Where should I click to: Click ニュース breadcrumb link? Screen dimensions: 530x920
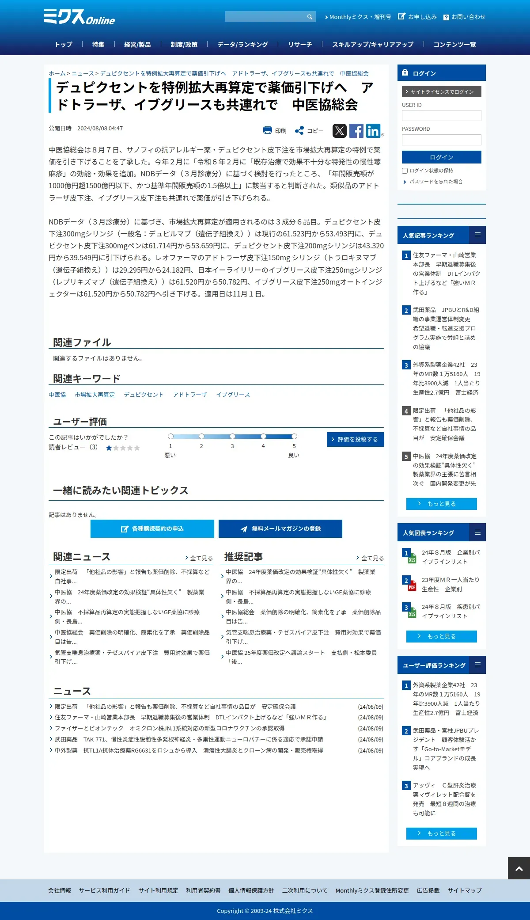(x=83, y=73)
